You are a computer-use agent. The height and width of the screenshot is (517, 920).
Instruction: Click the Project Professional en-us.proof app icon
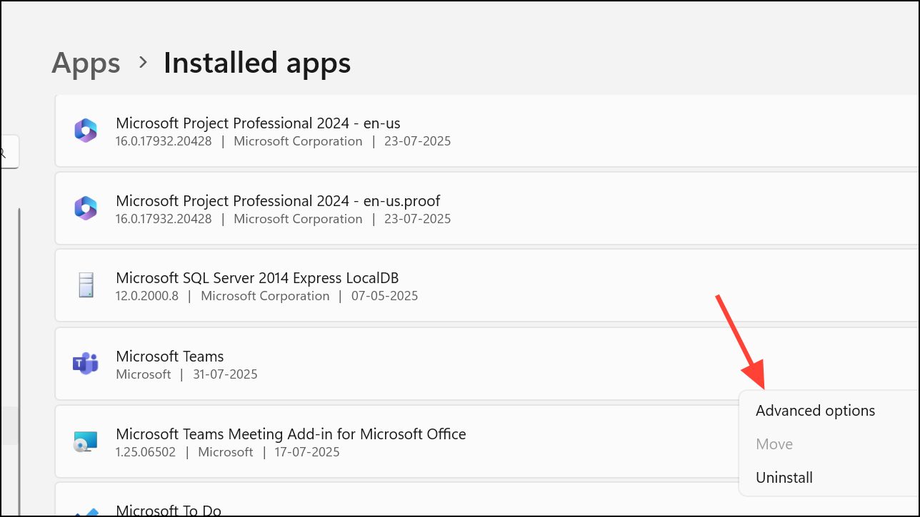coord(85,209)
